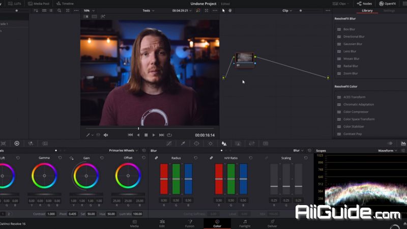Open the Primaries Wheels mode dropdown
This screenshot has height=229, width=407.
coord(123,151)
